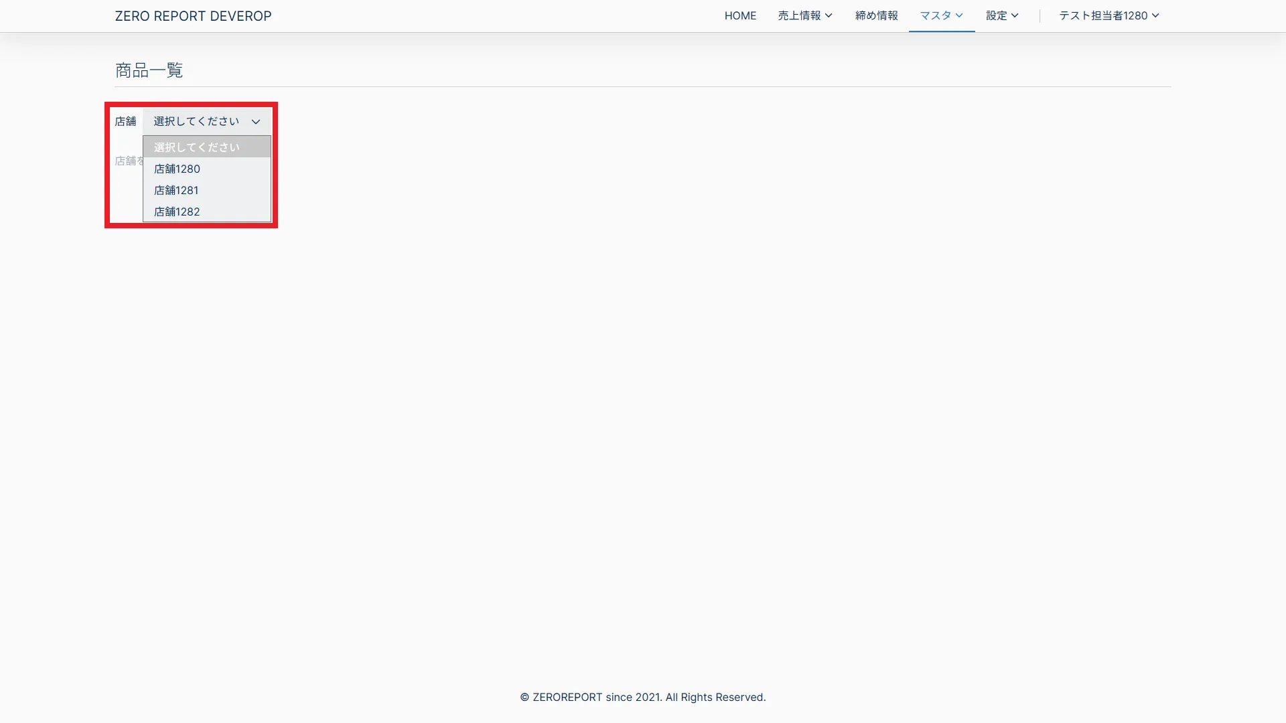The height and width of the screenshot is (723, 1286).
Task: Open the 締め情報 page
Action: 876,16
